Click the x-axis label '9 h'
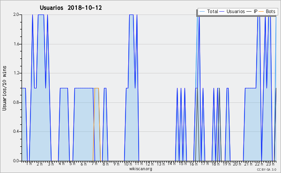Screen dimensions: 281x173 pos(116,164)
